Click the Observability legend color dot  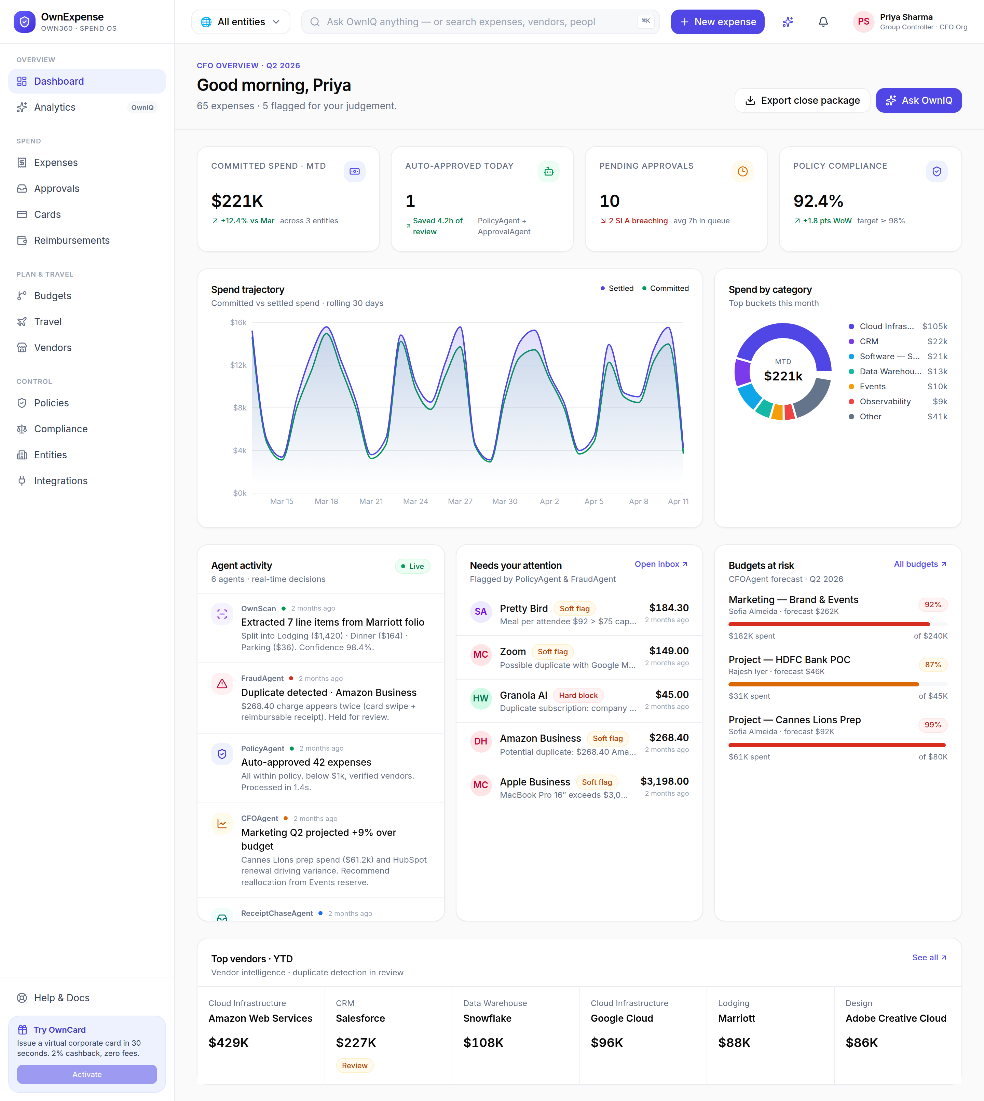point(851,402)
